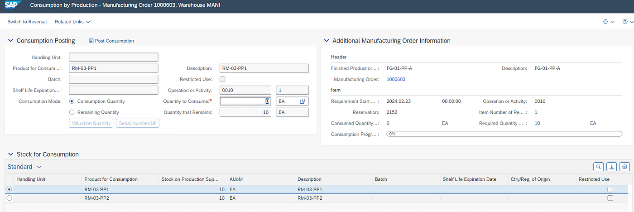Click AUoM column header
634x212 pixels.
[x=260, y=179]
